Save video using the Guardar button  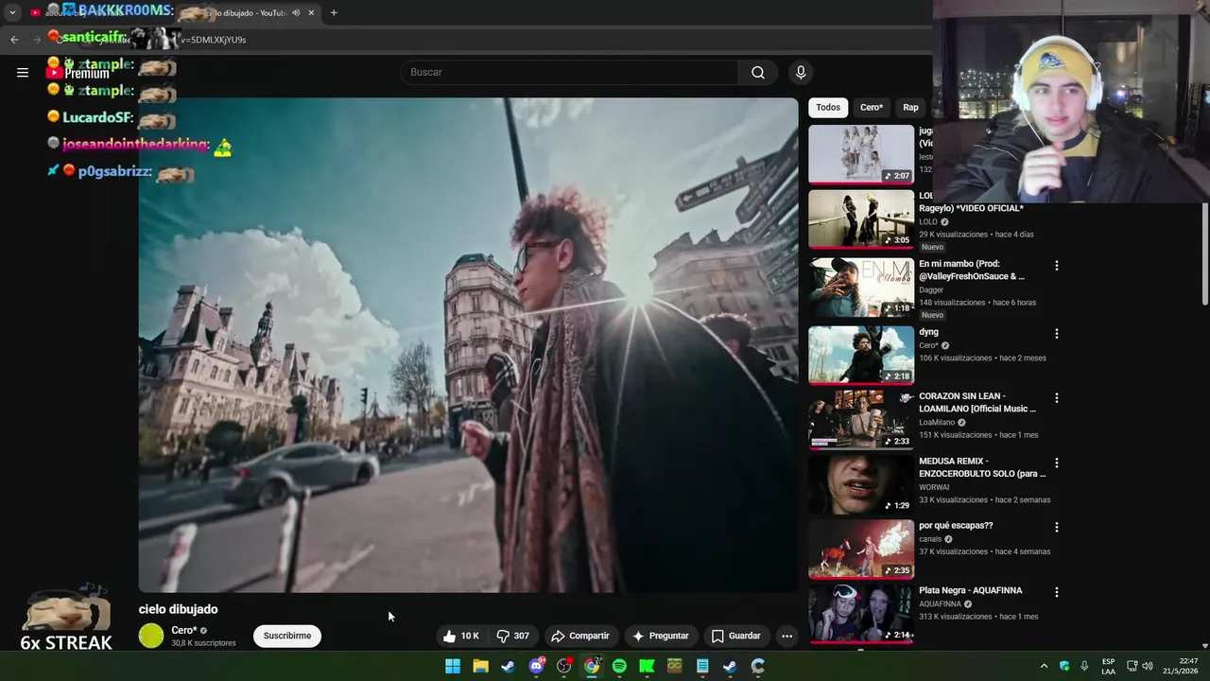pyautogui.click(x=735, y=636)
